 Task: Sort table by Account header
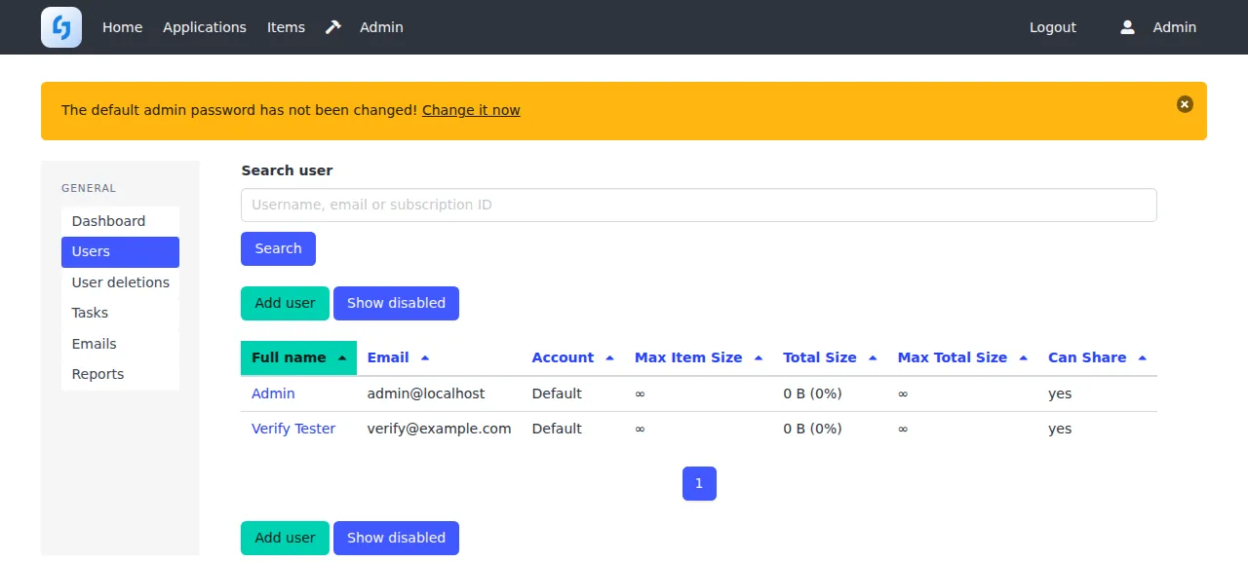coord(563,357)
